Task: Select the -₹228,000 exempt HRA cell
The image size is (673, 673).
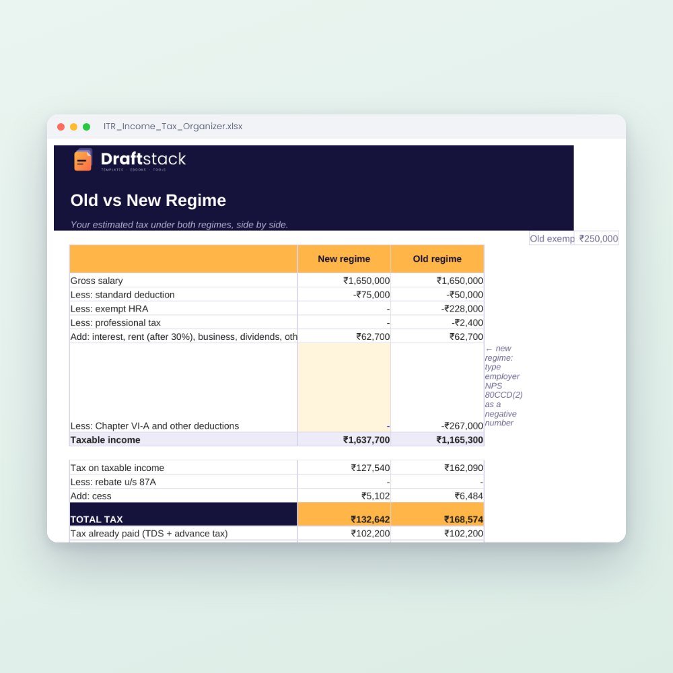Action: (437, 309)
